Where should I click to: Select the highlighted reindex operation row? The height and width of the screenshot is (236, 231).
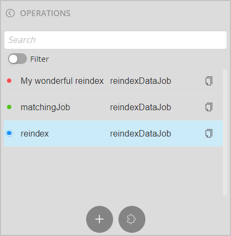click(x=113, y=133)
